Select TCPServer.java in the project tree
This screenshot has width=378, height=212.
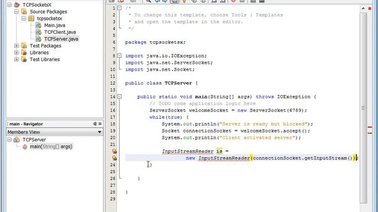click(x=61, y=39)
